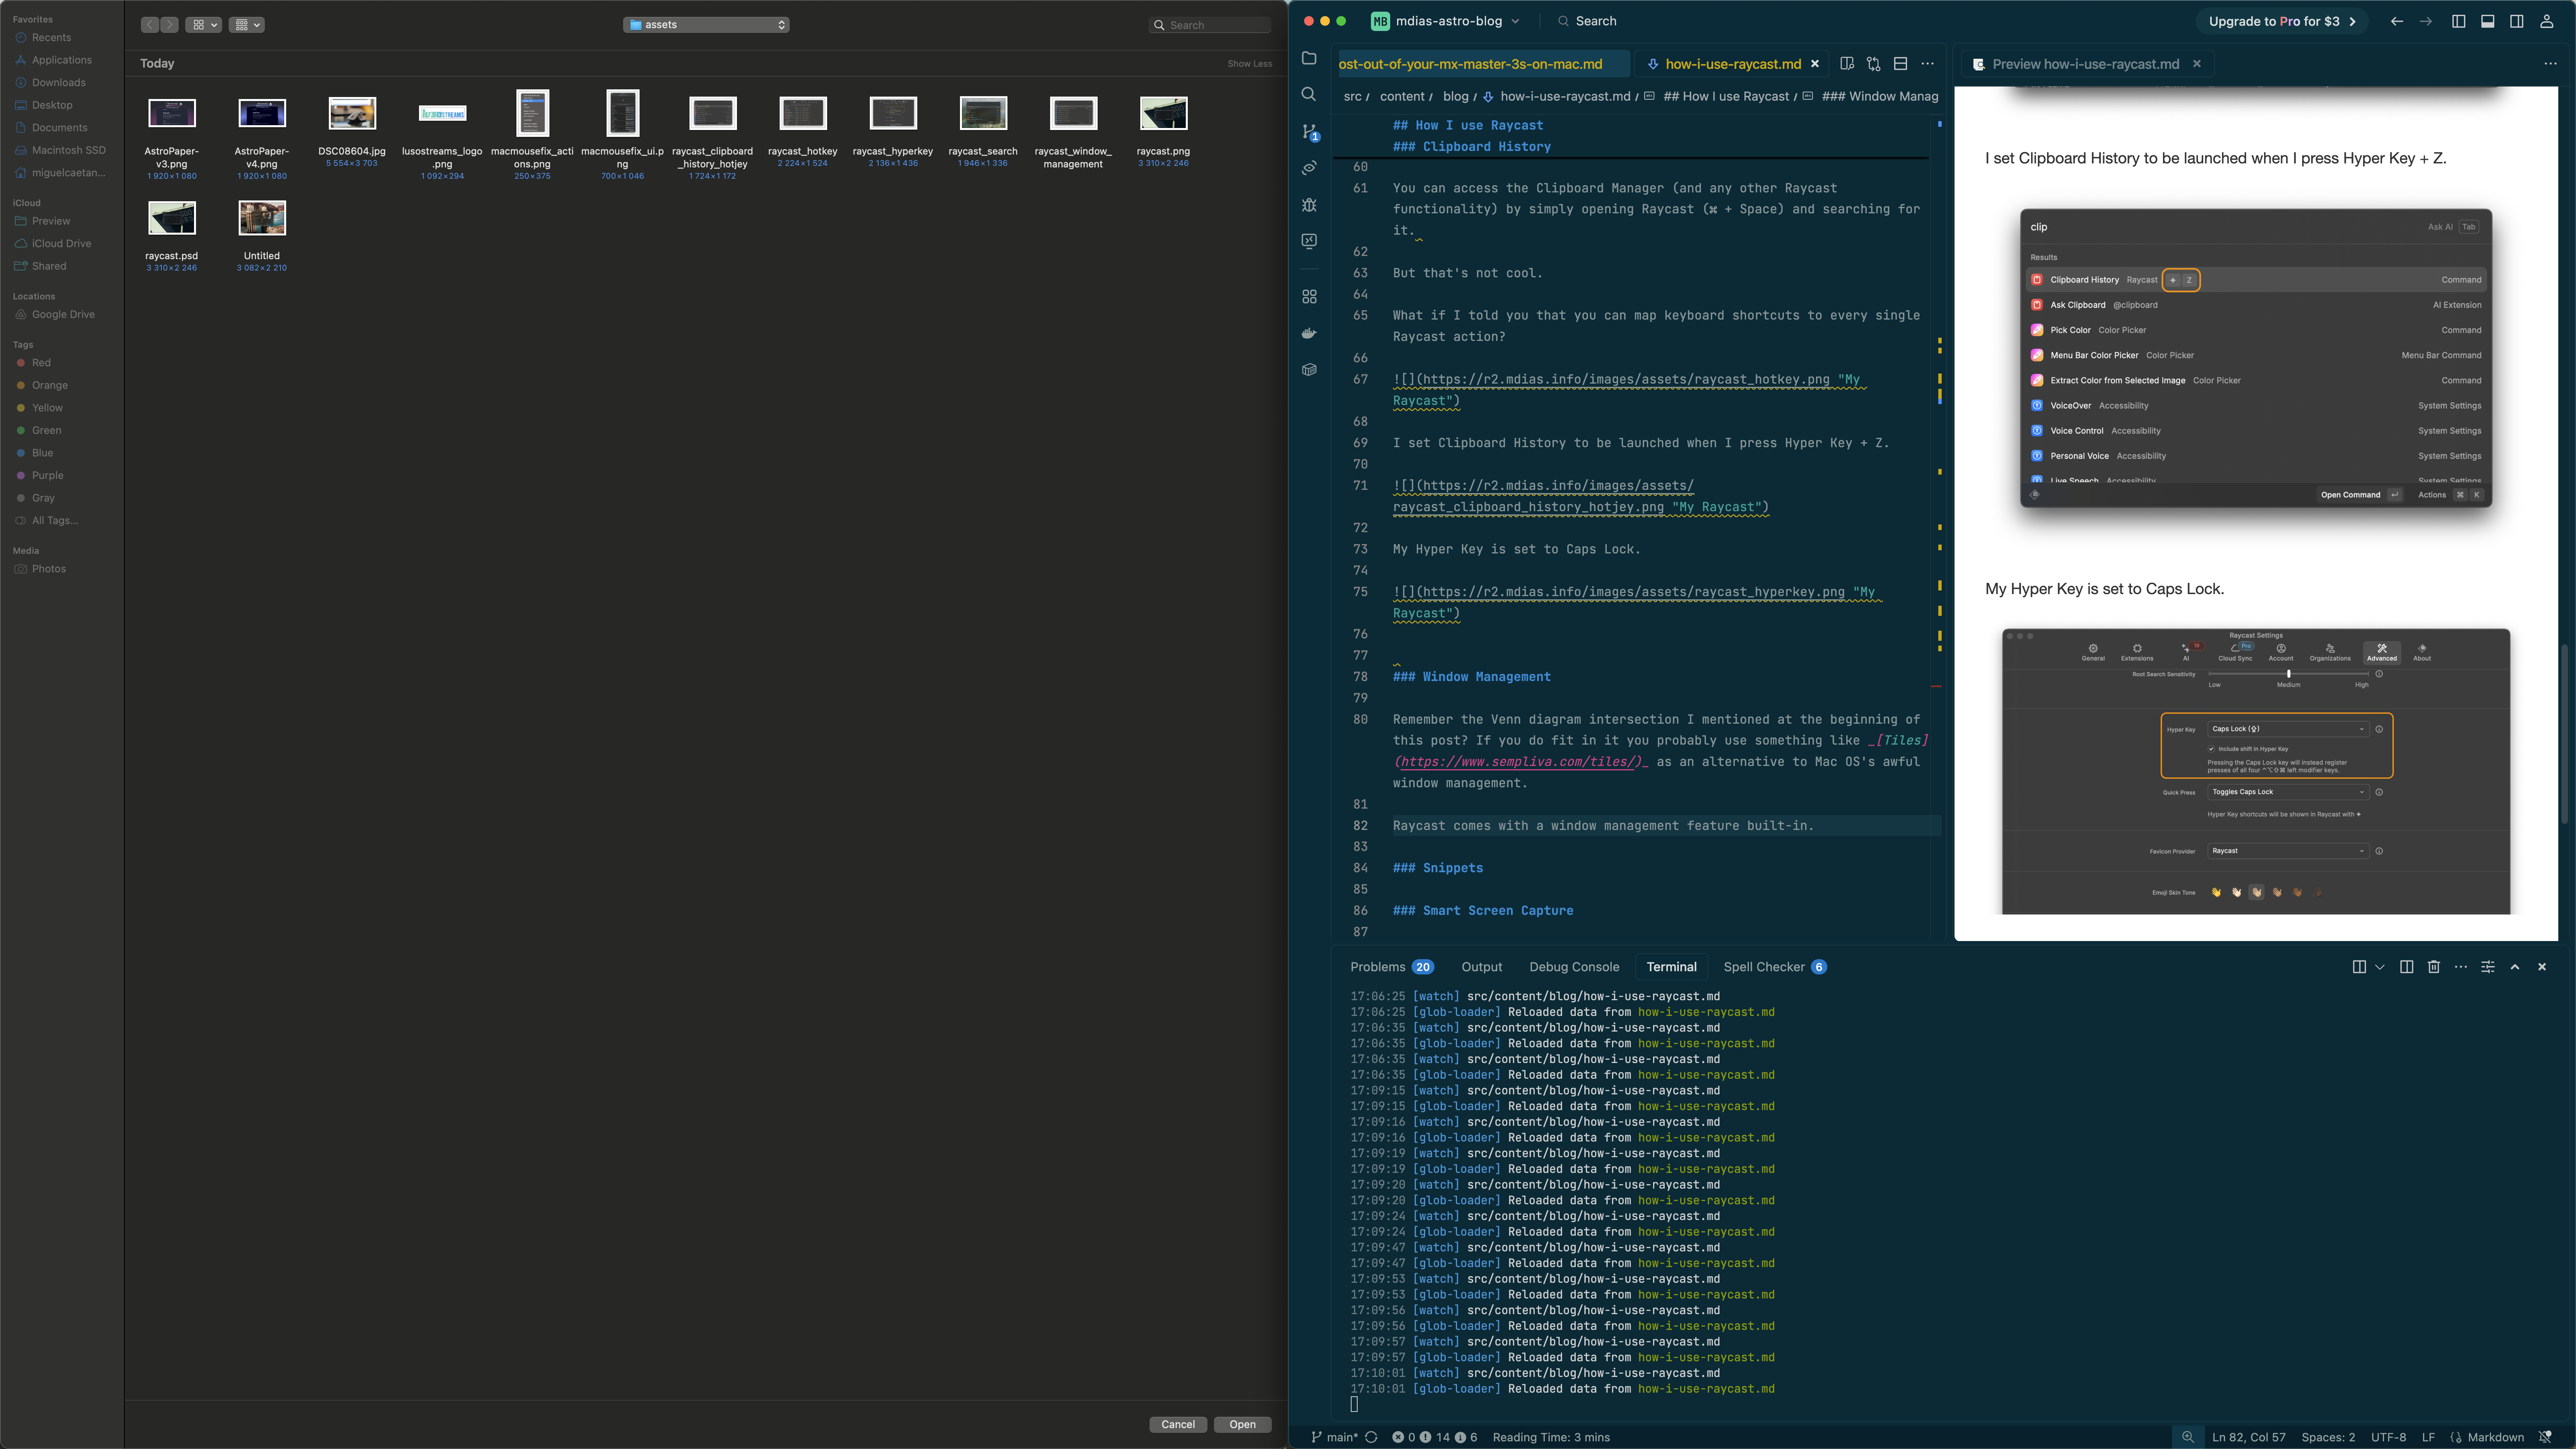2576x1449 pixels.
Task: Switch to the Debug Console tab
Action: pyautogui.click(x=1574, y=967)
